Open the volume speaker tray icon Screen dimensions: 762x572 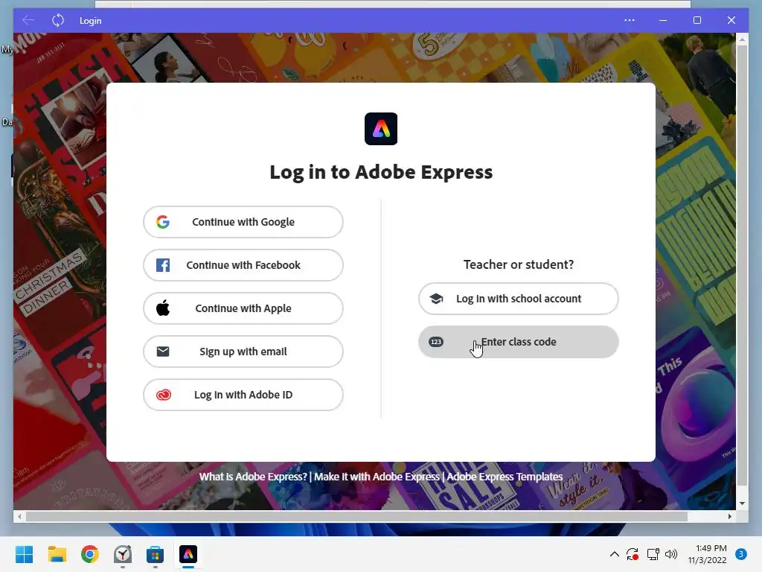pyautogui.click(x=671, y=554)
